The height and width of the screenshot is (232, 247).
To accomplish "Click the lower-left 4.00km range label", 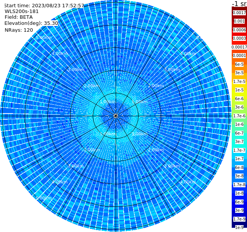I will pos(60,182).
